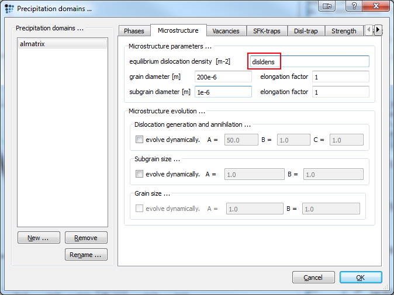Switch to the Phases tab
The image size is (394, 295).
134,31
